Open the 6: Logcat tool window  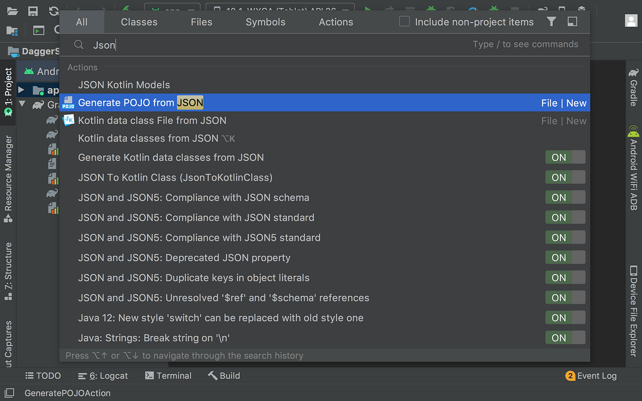click(103, 376)
